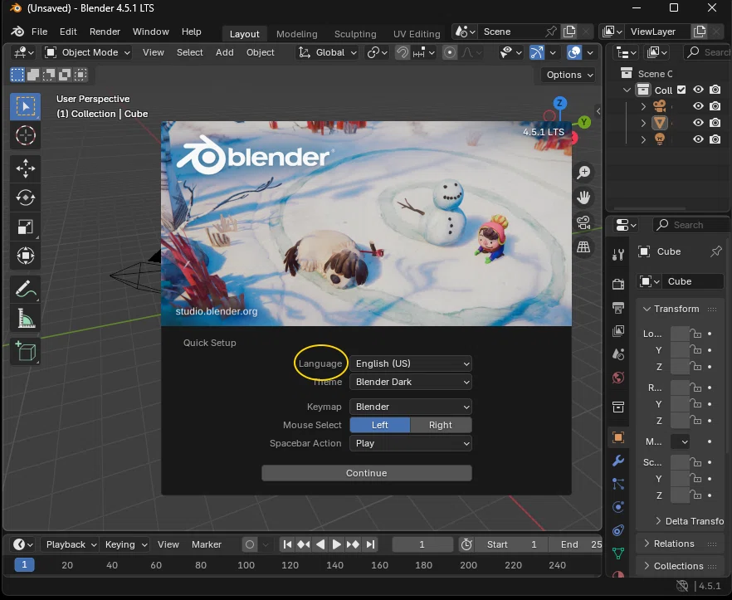Open the Scene properties tab
The height and width of the screenshot is (600, 732).
(618, 354)
